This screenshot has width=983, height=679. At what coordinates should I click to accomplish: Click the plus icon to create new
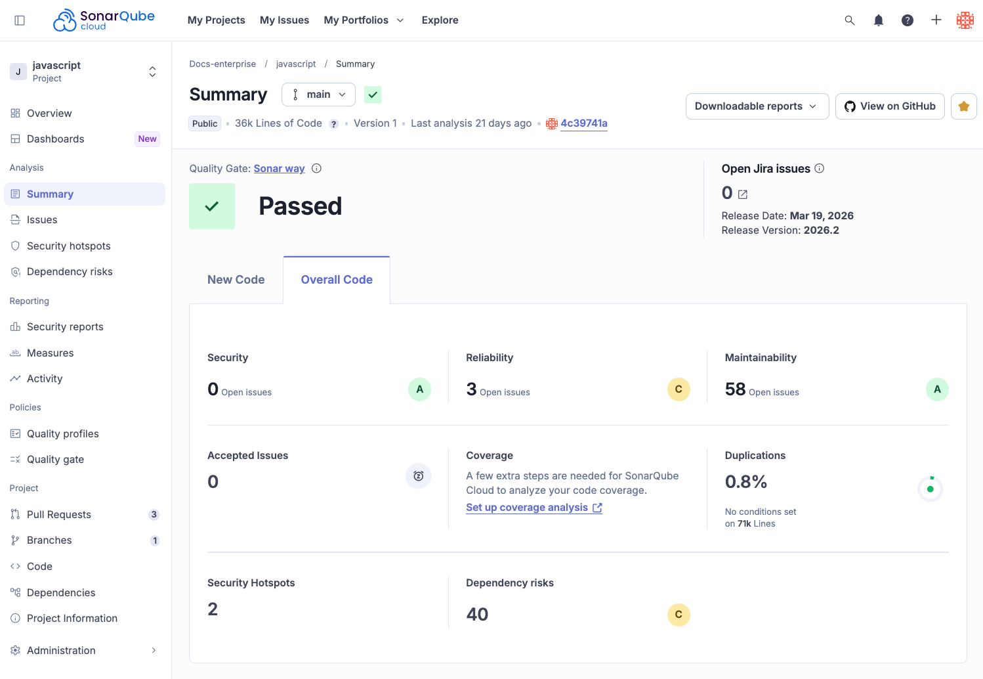(936, 20)
